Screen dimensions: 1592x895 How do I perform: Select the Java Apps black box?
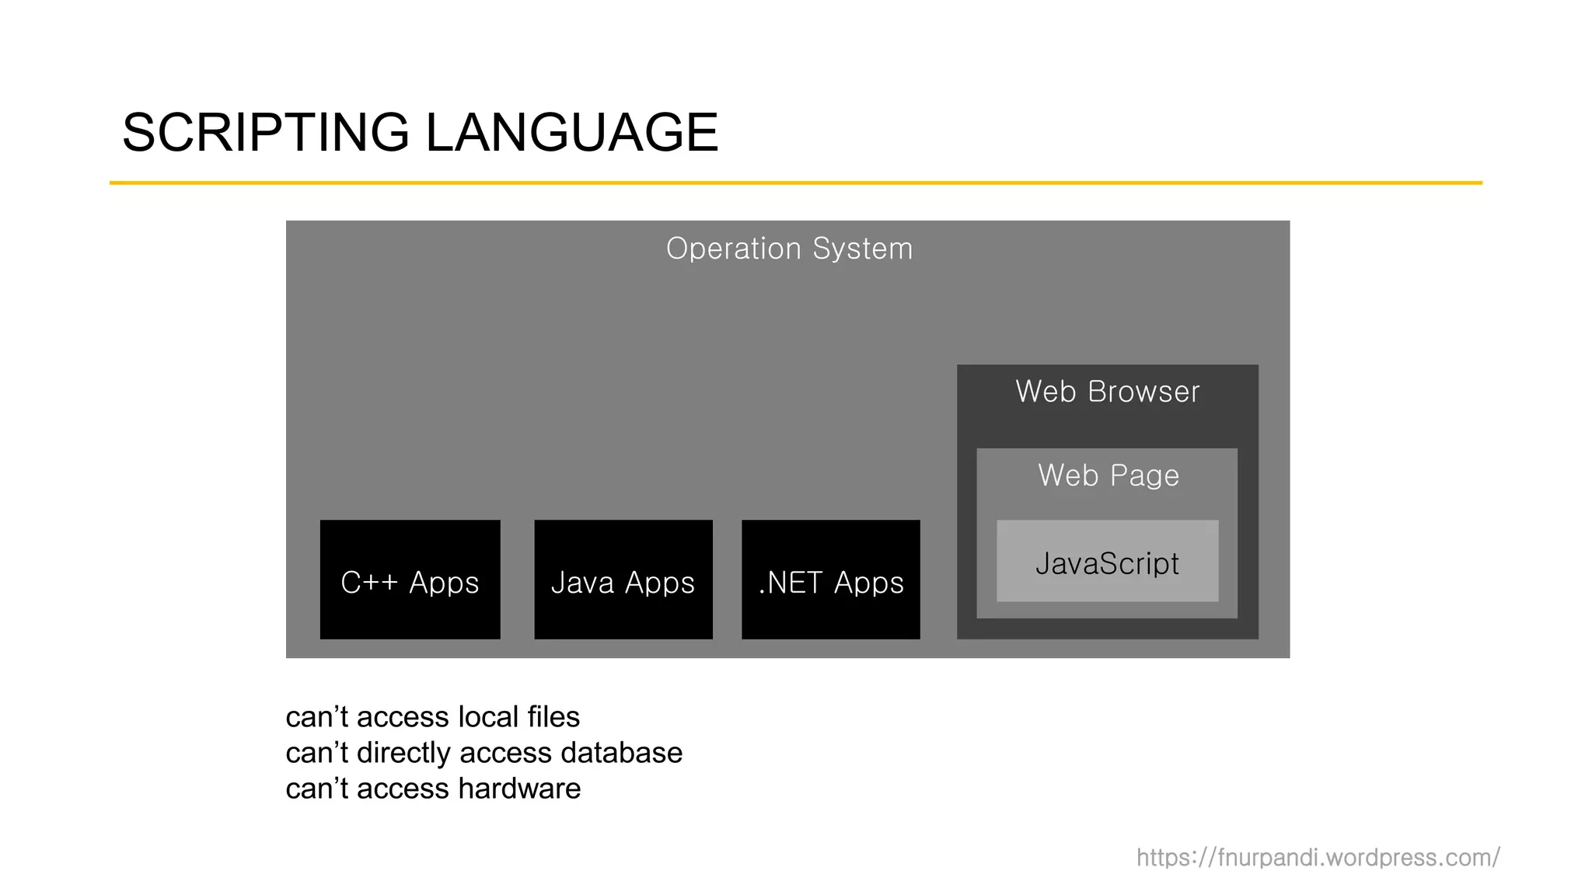[623, 580]
